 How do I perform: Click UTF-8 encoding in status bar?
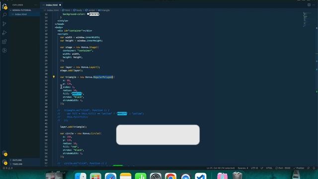(x=254, y=168)
